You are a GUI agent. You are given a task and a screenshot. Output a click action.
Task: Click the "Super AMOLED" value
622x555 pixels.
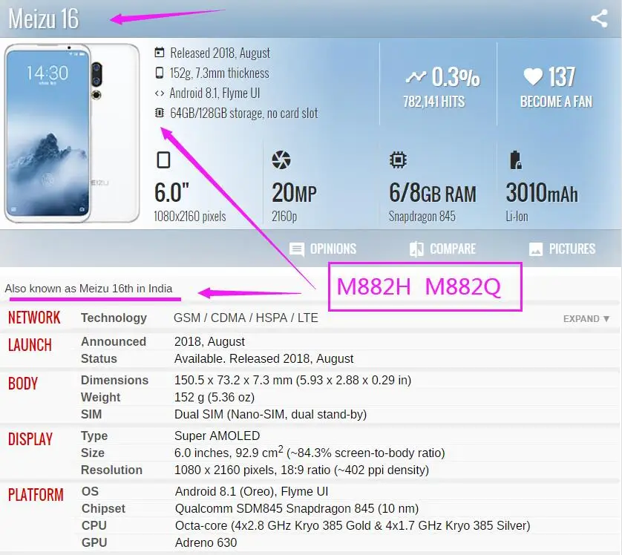pos(217,436)
